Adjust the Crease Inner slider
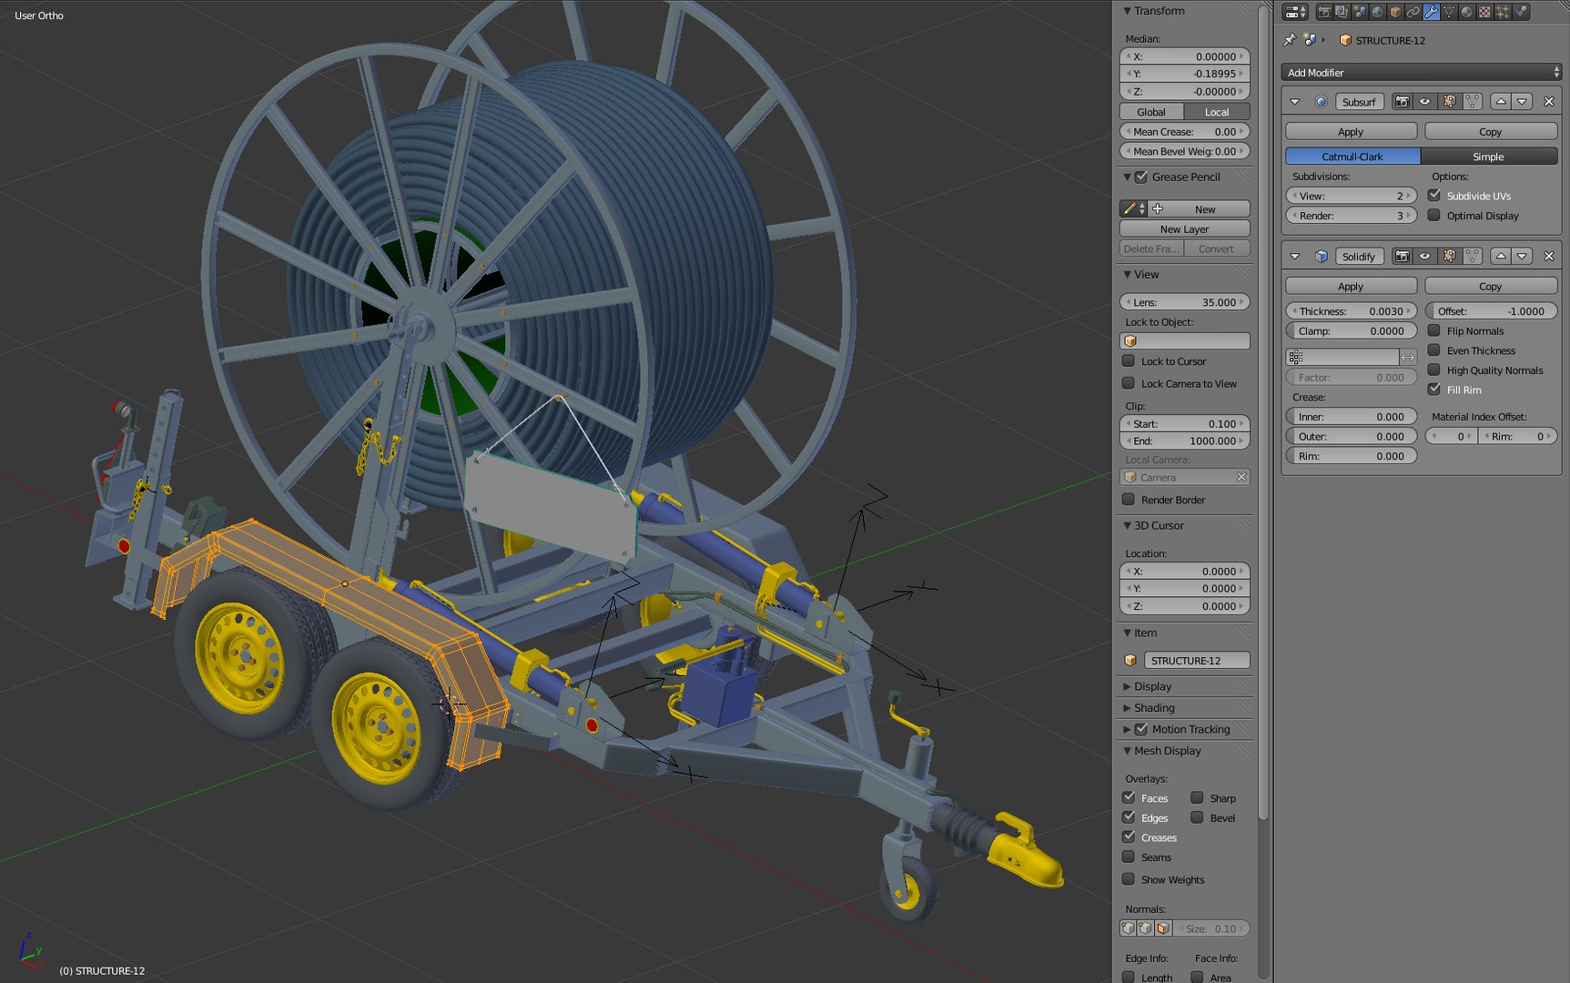 click(x=1351, y=417)
